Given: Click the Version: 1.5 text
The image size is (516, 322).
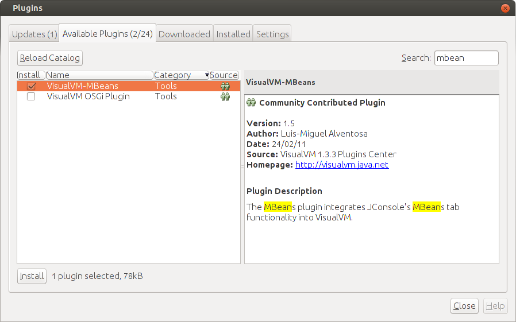Looking at the screenshot, I should pyautogui.click(x=271, y=123).
